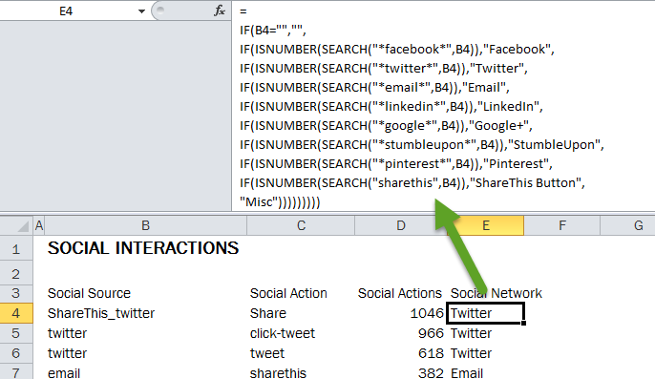Click the Select All corner triangle

(22, 225)
